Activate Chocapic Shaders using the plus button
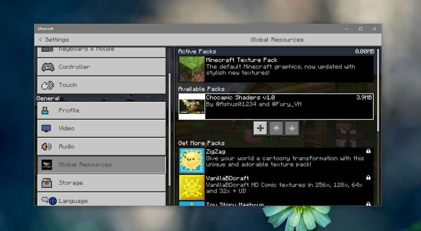421x231 pixels. (260, 128)
